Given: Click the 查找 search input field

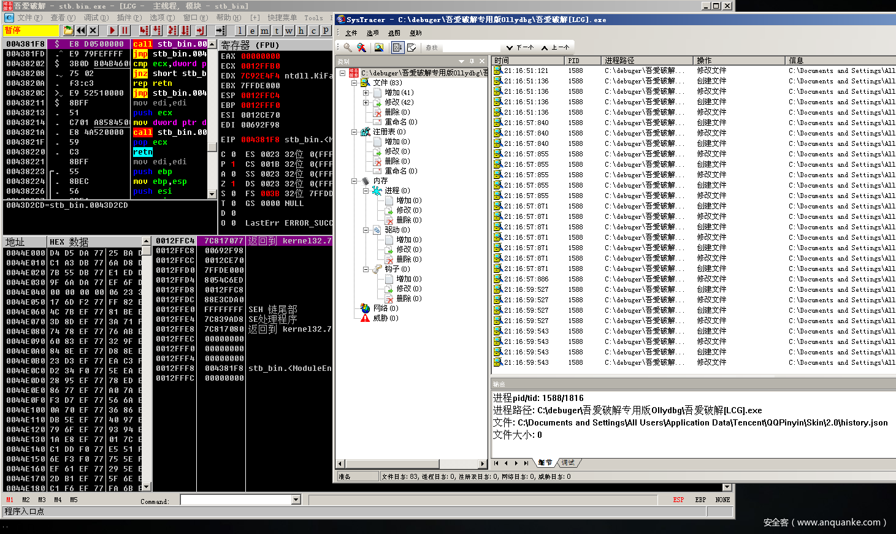Looking at the screenshot, I should [471, 47].
